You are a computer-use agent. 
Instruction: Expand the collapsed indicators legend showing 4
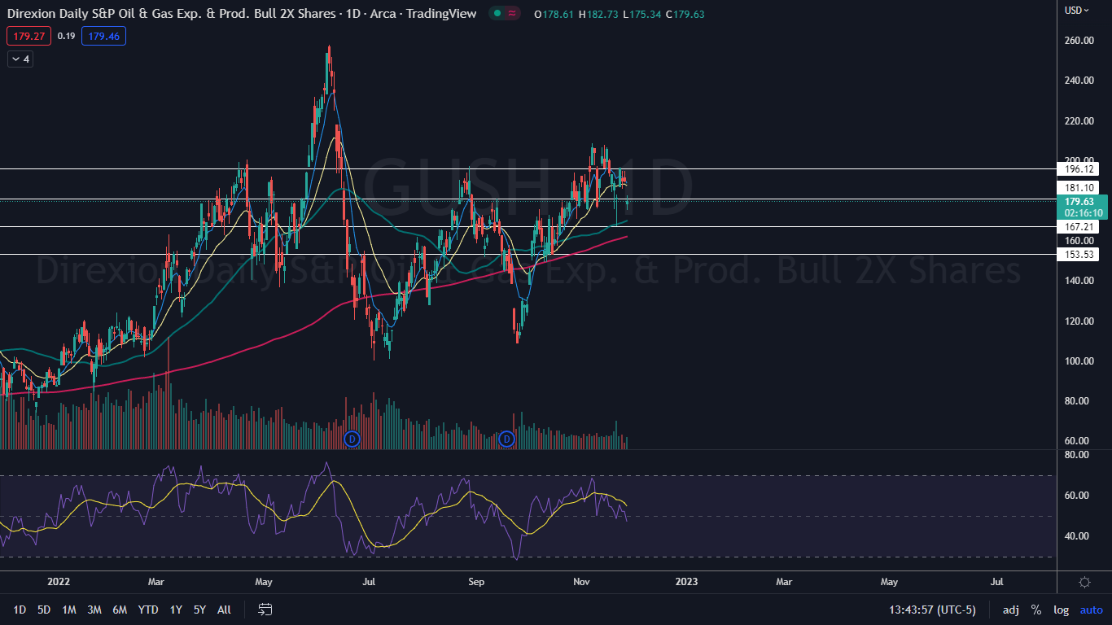(x=20, y=59)
